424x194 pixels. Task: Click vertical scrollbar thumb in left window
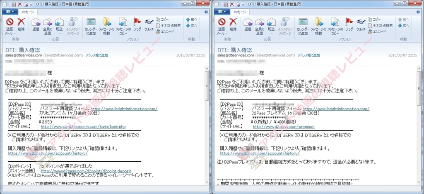coord(207,86)
